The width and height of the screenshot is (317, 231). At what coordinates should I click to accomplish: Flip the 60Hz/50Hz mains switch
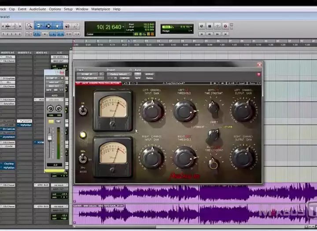pos(83,158)
